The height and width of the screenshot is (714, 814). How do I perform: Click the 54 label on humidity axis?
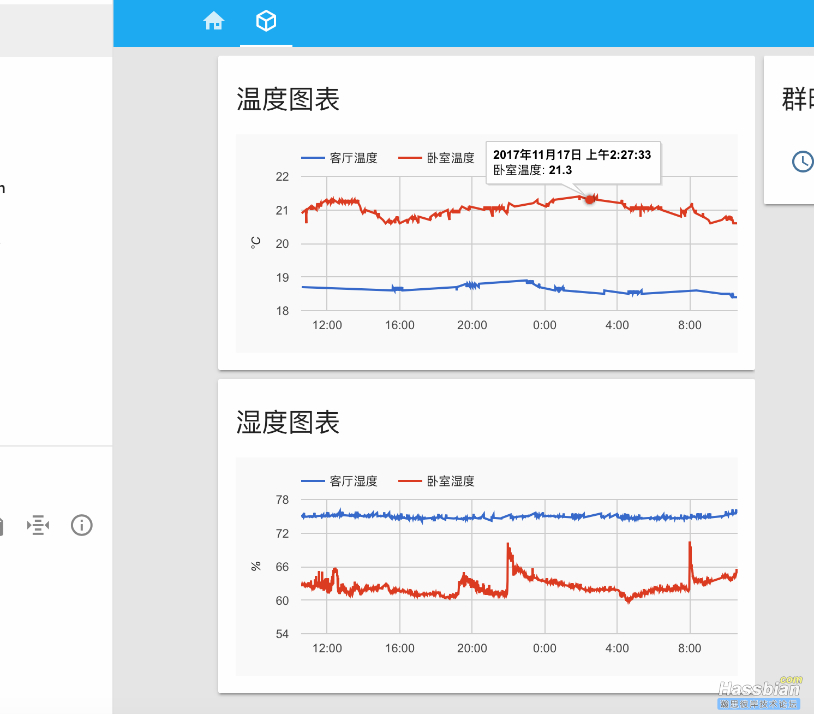click(282, 634)
